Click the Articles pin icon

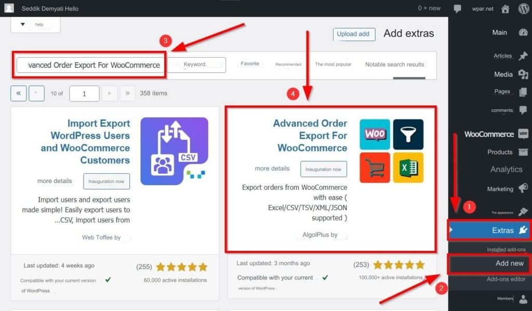click(x=523, y=56)
